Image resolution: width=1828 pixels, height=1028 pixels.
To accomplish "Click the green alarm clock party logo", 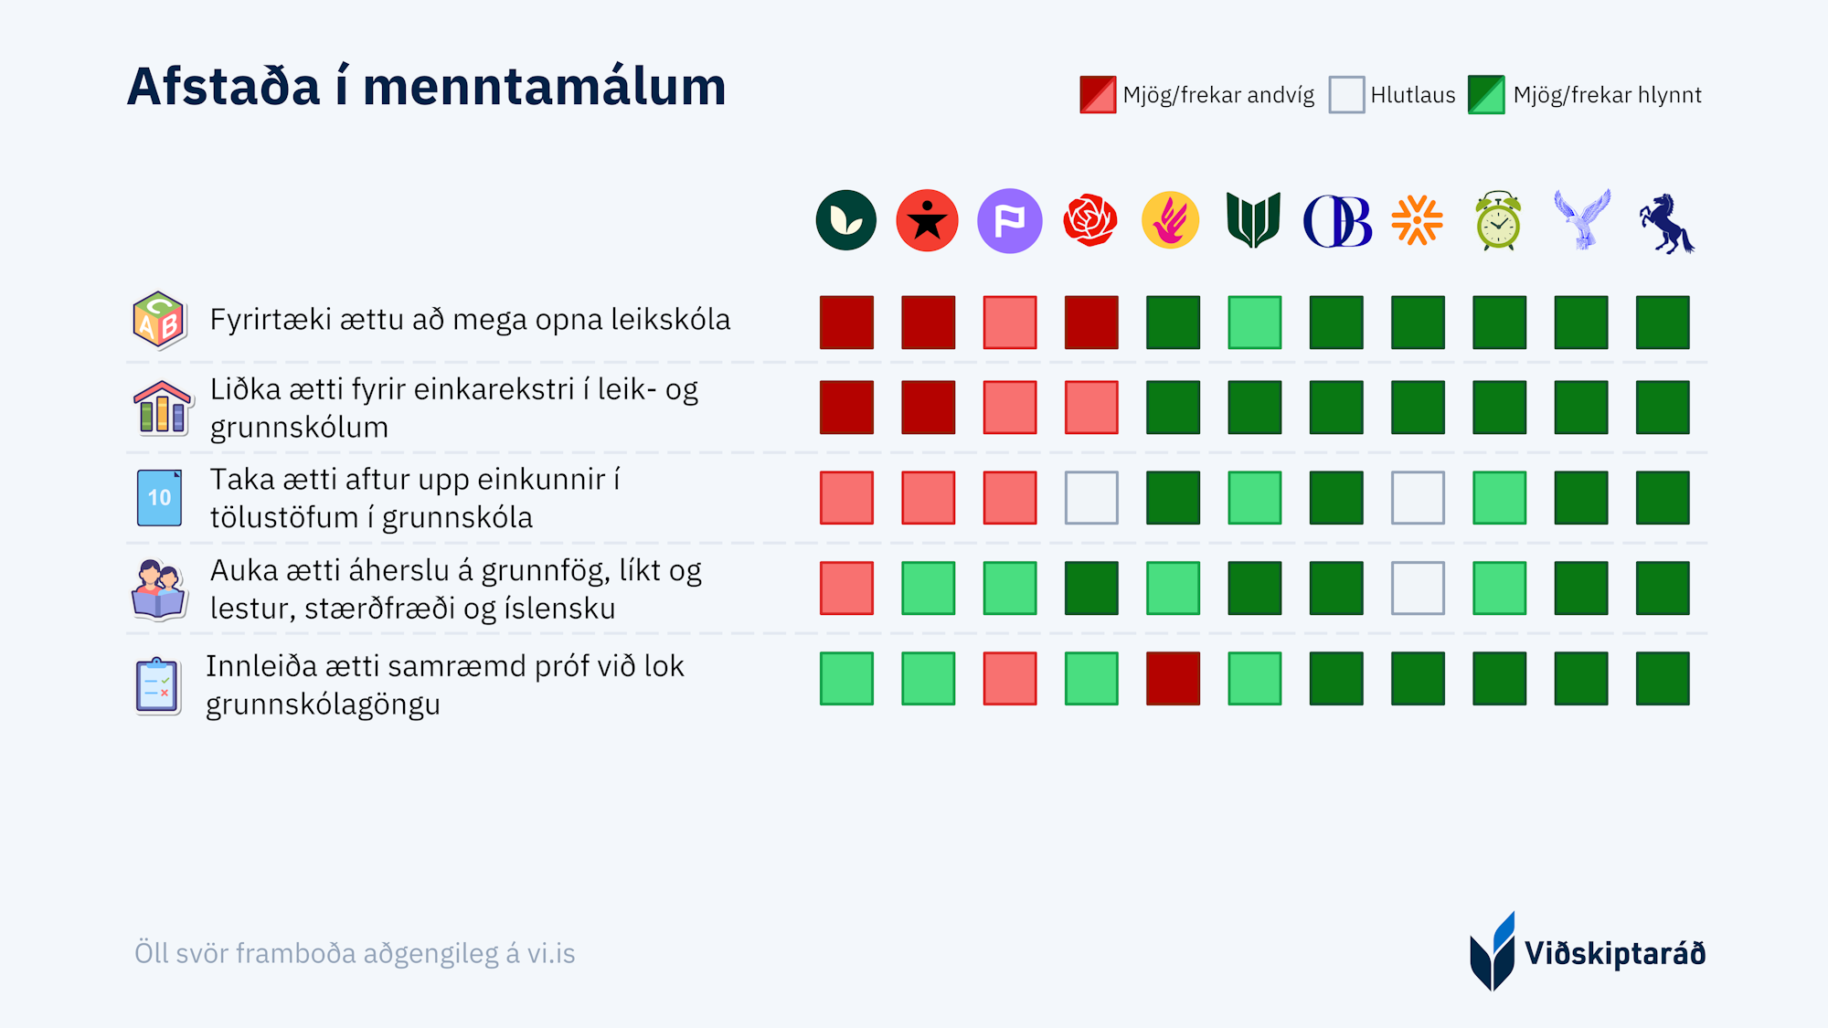I will point(1498,221).
